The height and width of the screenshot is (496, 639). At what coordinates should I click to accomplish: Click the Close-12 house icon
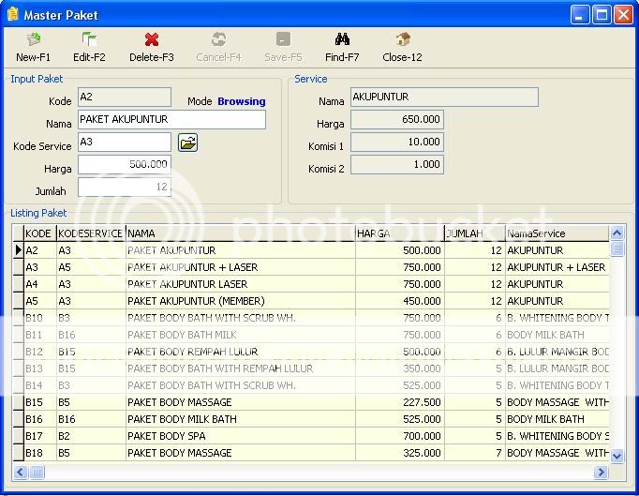(x=402, y=39)
